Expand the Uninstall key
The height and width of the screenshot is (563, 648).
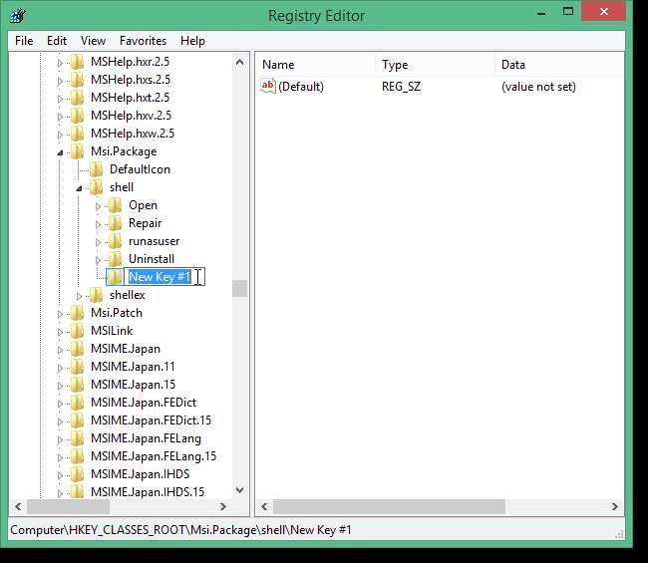(98, 260)
